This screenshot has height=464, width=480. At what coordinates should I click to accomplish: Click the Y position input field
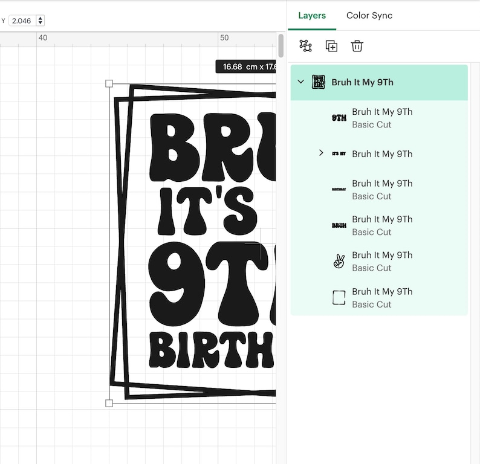click(22, 21)
